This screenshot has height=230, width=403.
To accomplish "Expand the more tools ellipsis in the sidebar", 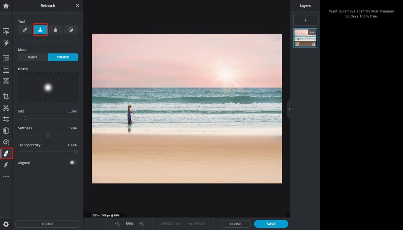I will [x=7, y=176].
